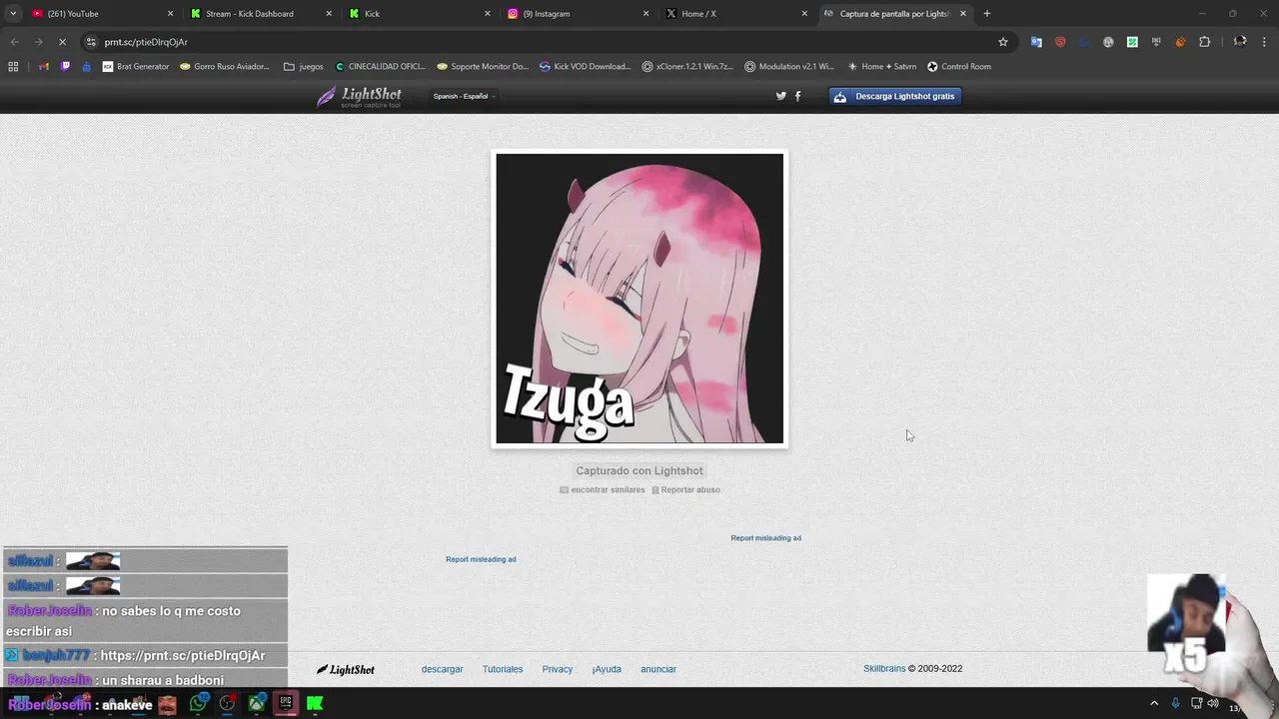Click the prnt.sc link in chat overlay
The width and height of the screenshot is (1279, 719).
tap(183, 656)
